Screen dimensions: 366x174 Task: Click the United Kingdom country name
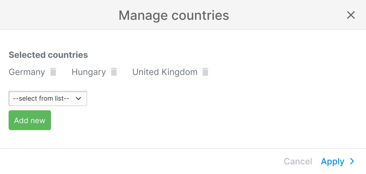coord(165,72)
